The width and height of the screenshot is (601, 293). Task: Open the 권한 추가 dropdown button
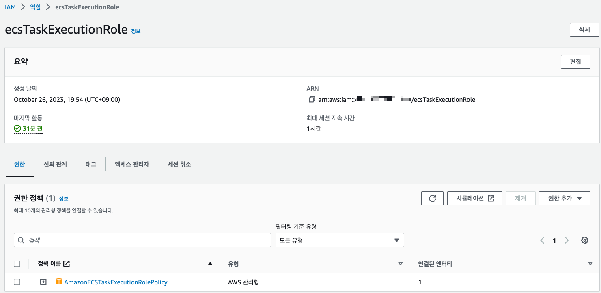[x=564, y=198]
